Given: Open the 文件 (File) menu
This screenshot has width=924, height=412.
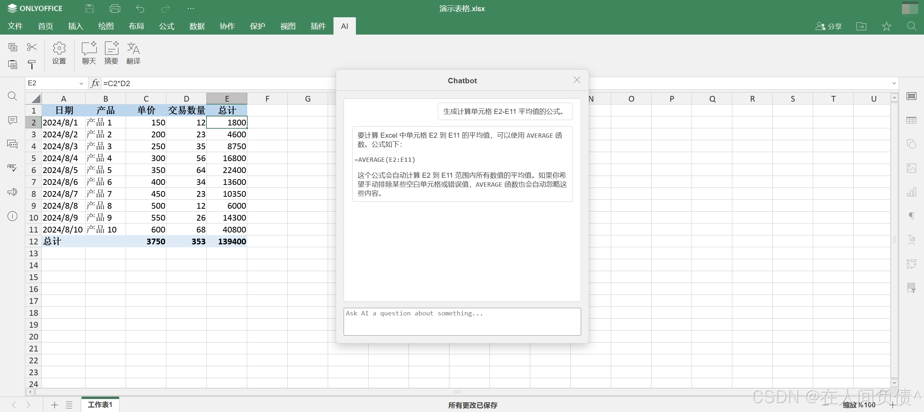Looking at the screenshot, I should (x=15, y=26).
